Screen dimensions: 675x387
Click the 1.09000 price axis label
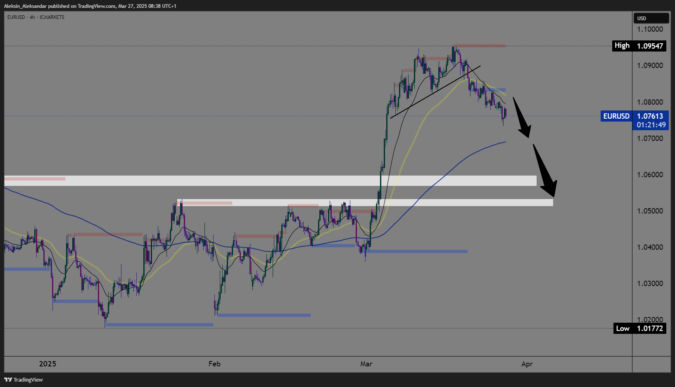(x=650, y=66)
